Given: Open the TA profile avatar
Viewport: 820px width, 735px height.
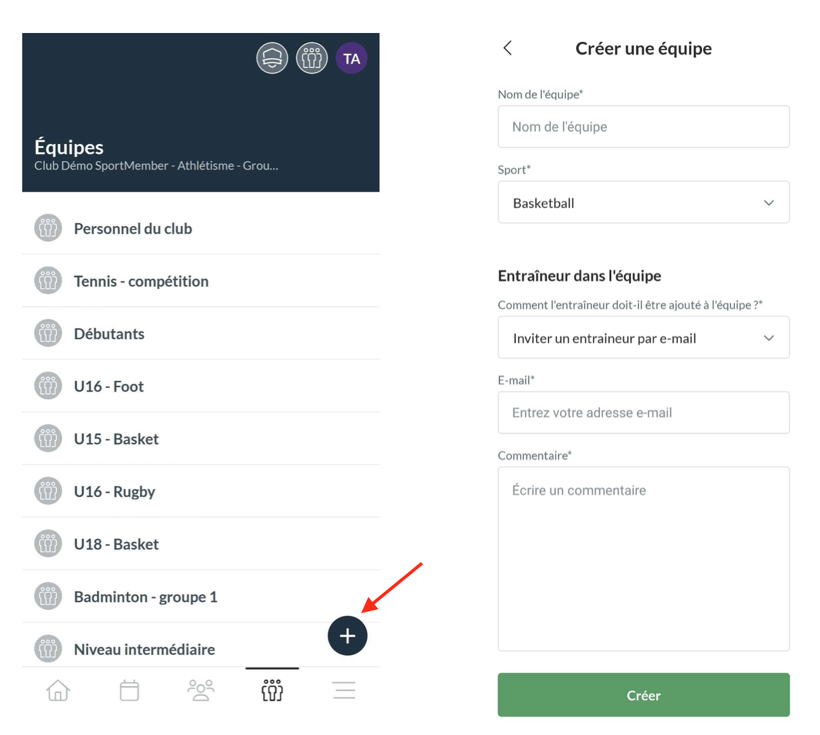Looking at the screenshot, I should click(352, 58).
